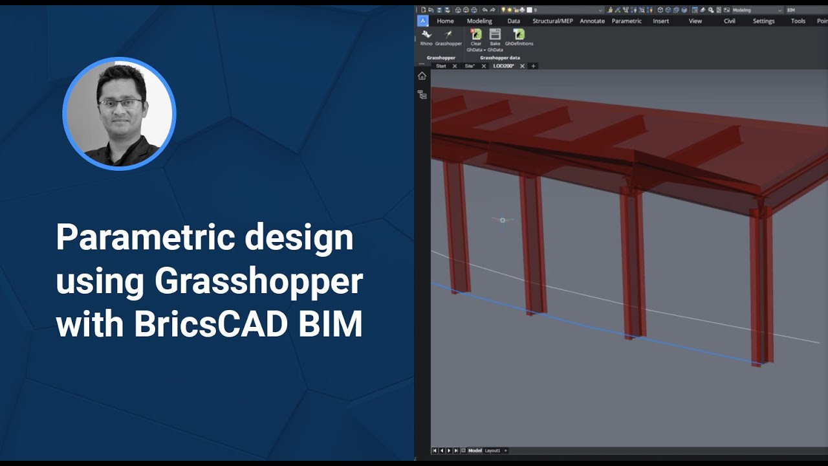Select the LOD200* document tab
The image size is (828, 466).
(x=503, y=66)
